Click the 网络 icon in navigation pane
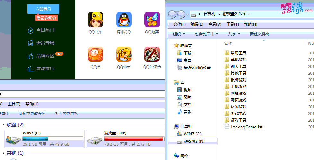 tap(176, 156)
